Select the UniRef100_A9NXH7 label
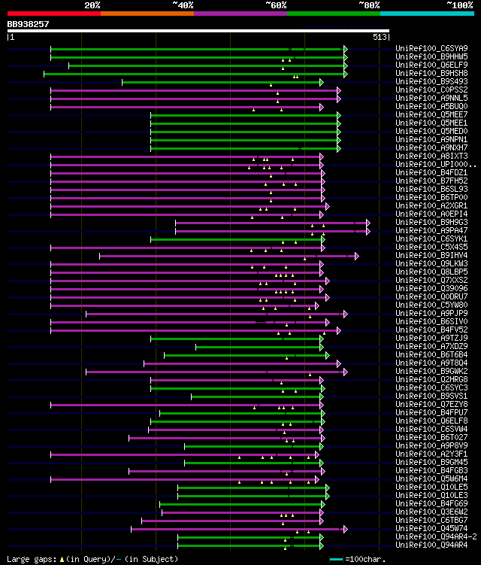The height and width of the screenshot is (565, 481). click(431, 147)
